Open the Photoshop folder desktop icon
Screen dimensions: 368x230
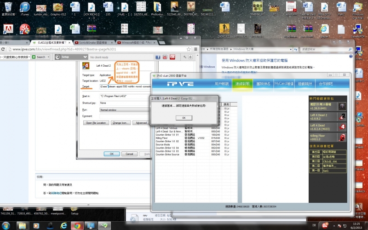click(157, 9)
